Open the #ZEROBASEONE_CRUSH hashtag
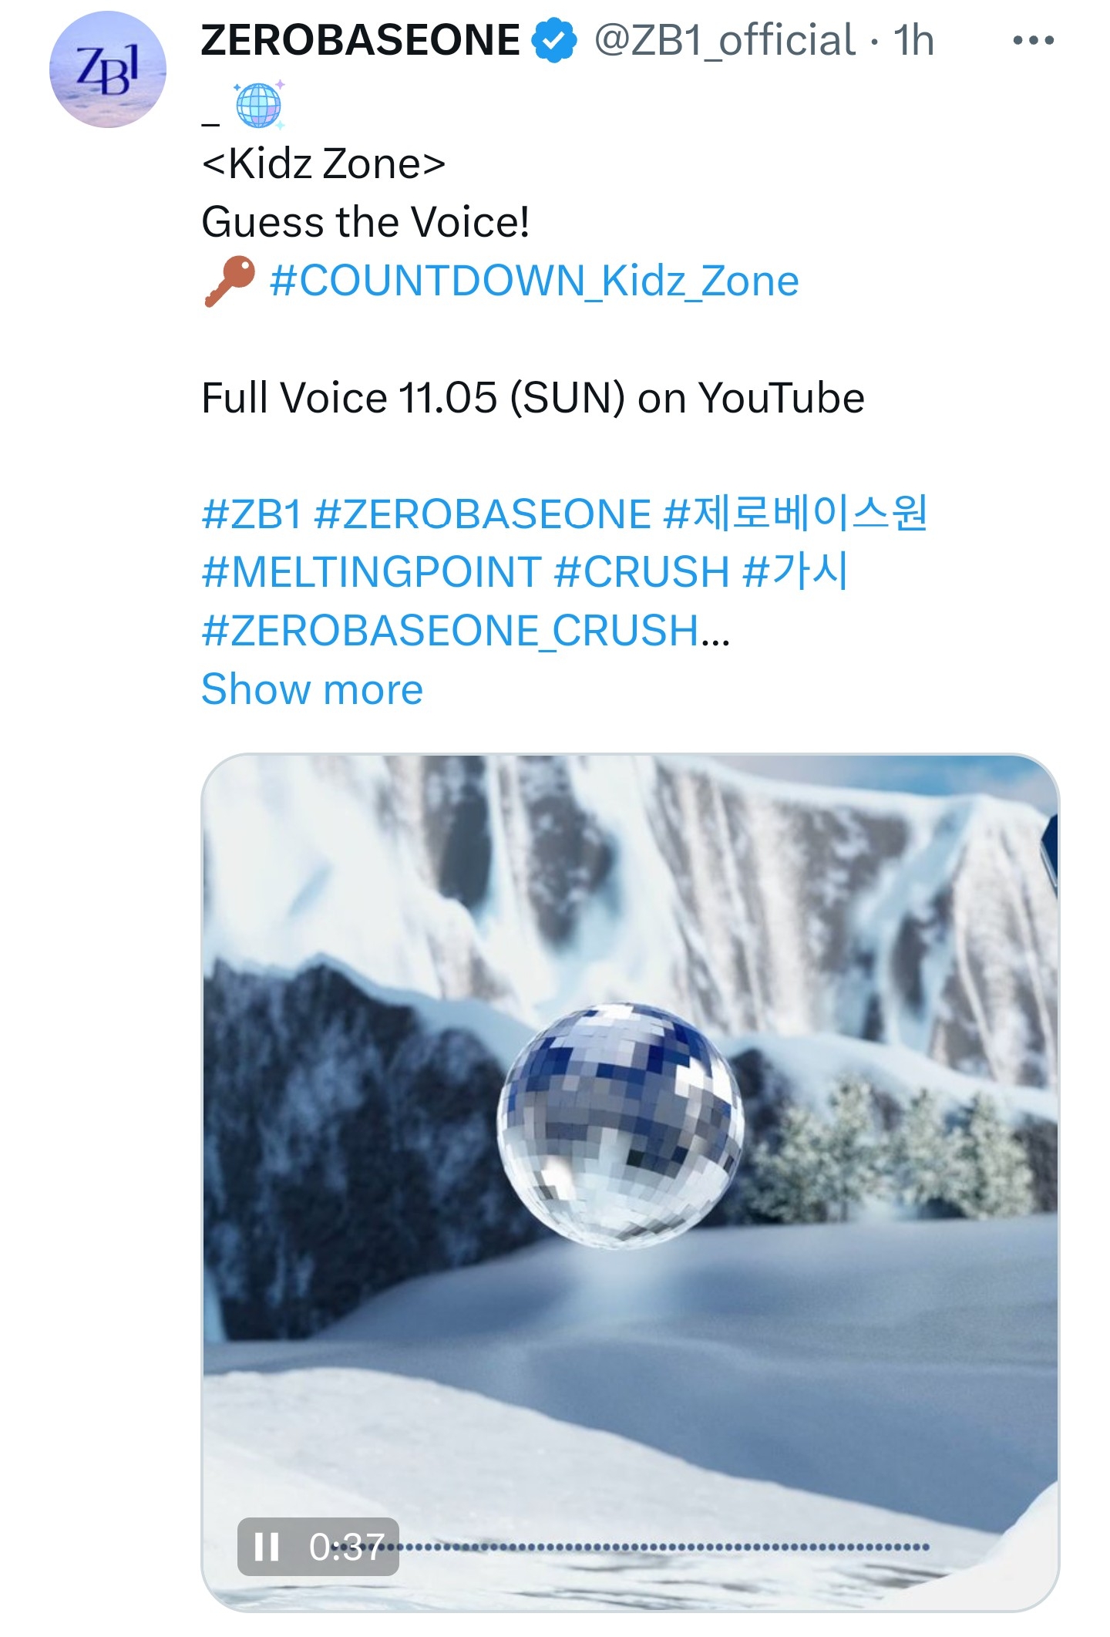The image size is (1110, 1637). pos(450,631)
